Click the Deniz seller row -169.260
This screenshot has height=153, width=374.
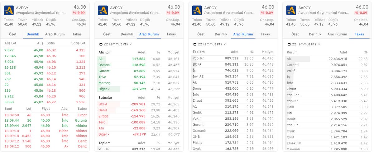pos(139,110)
